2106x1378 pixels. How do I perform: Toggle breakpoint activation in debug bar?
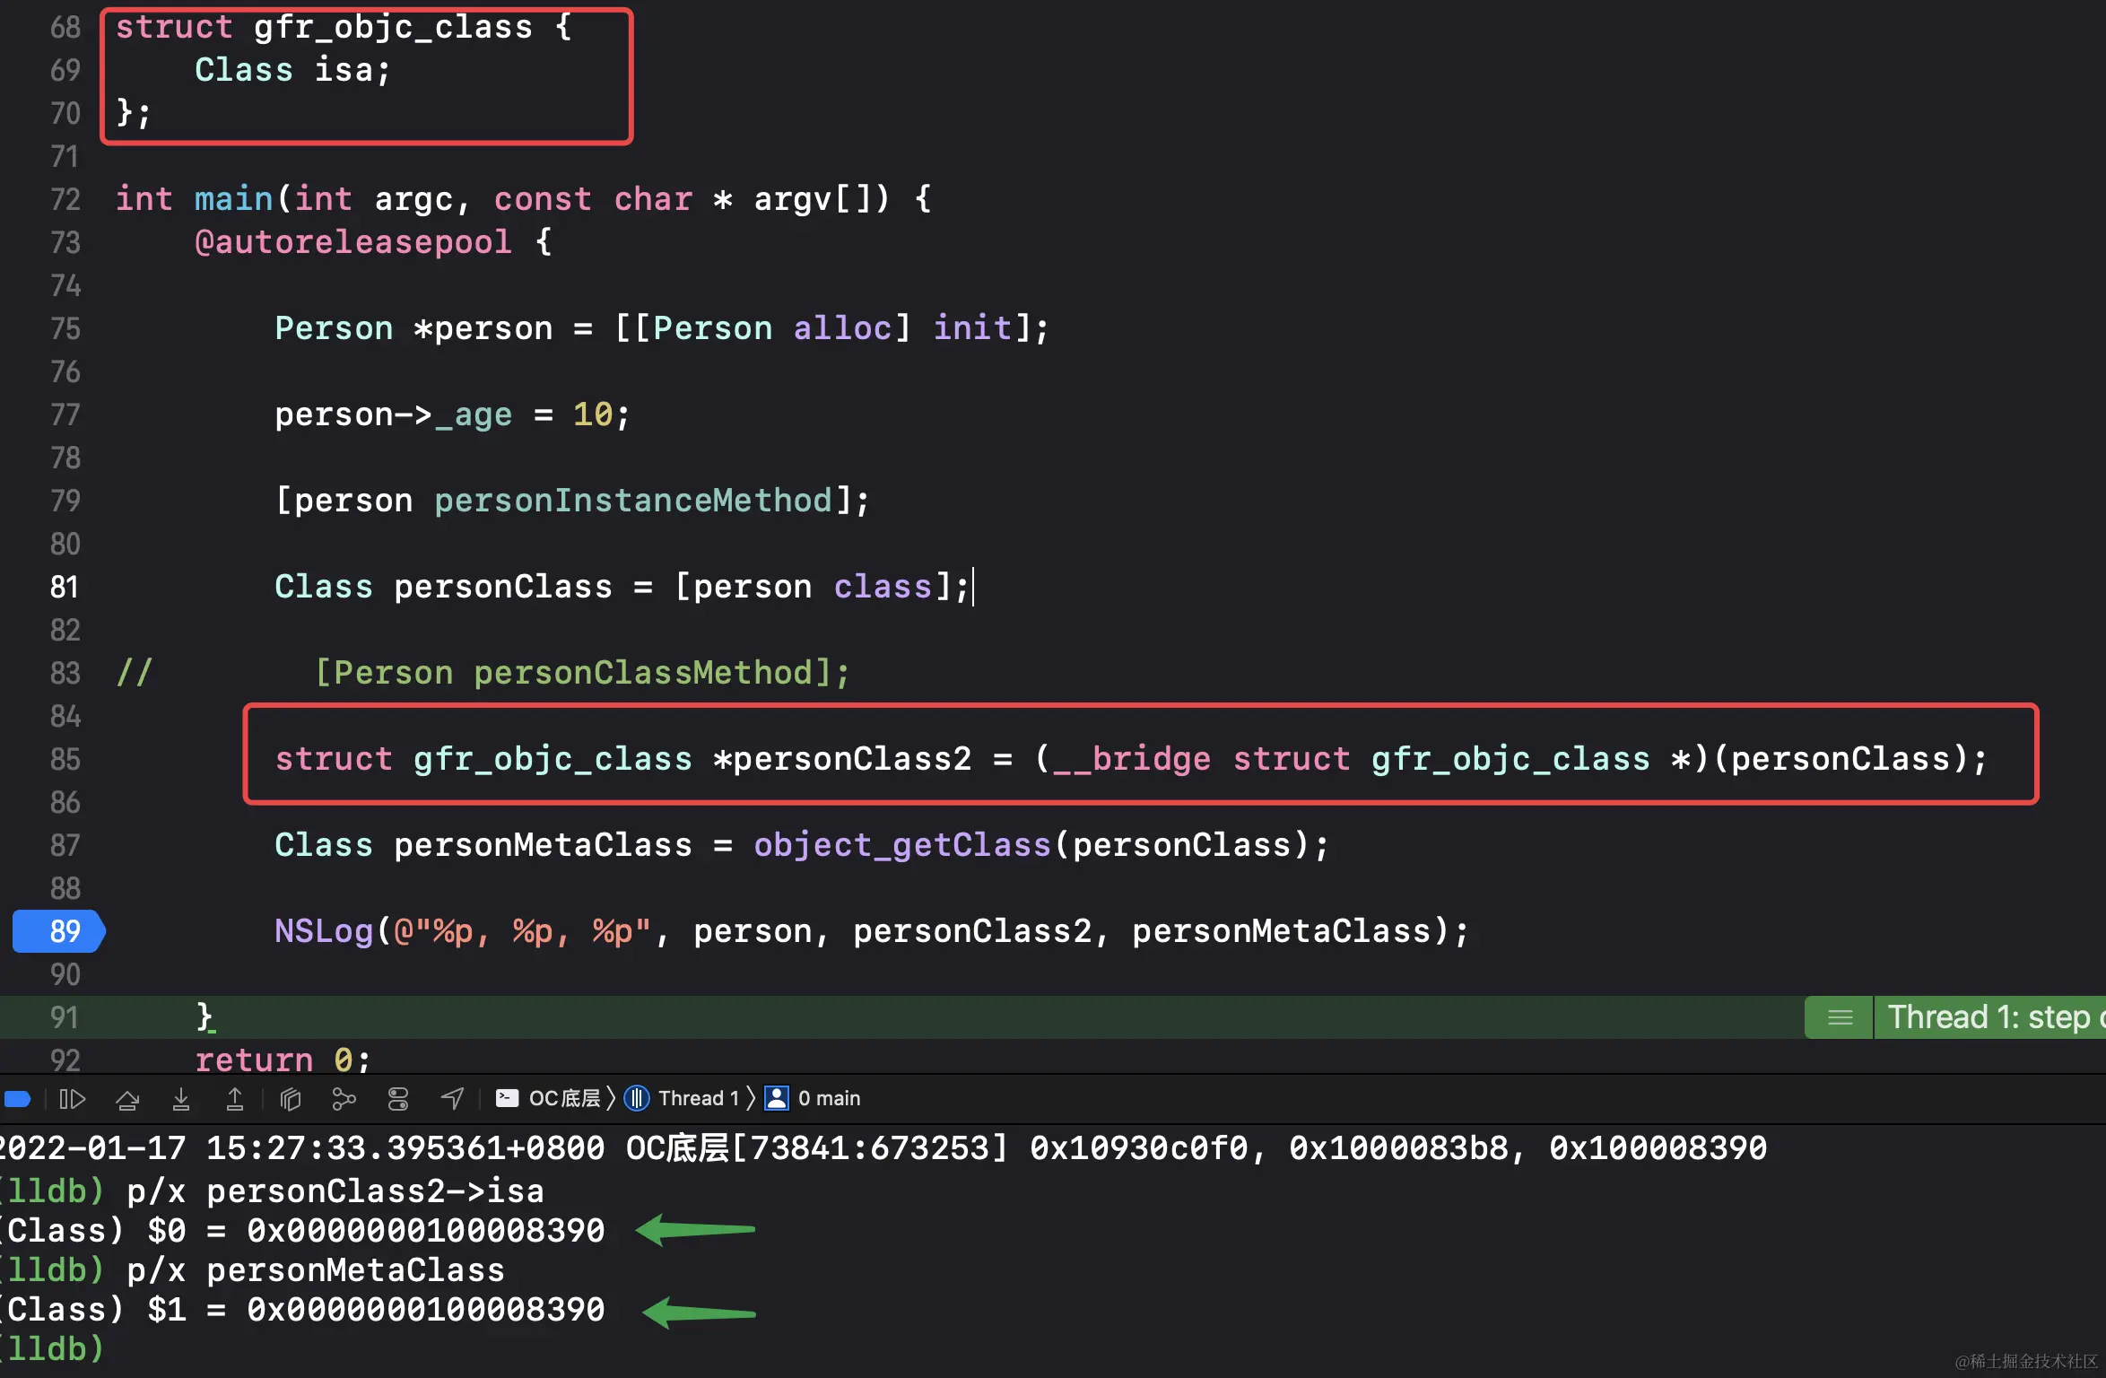click(18, 1099)
